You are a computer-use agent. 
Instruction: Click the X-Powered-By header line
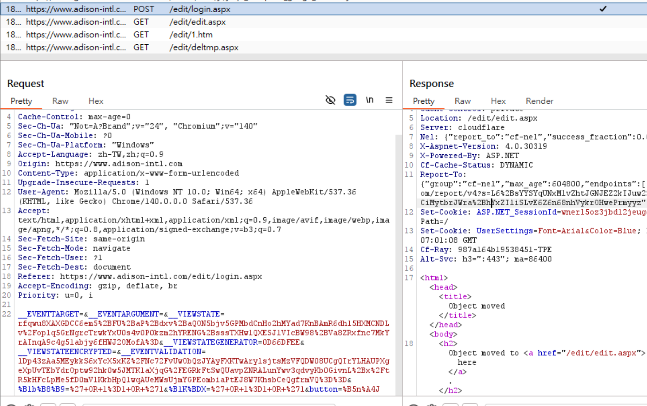[x=470, y=156]
